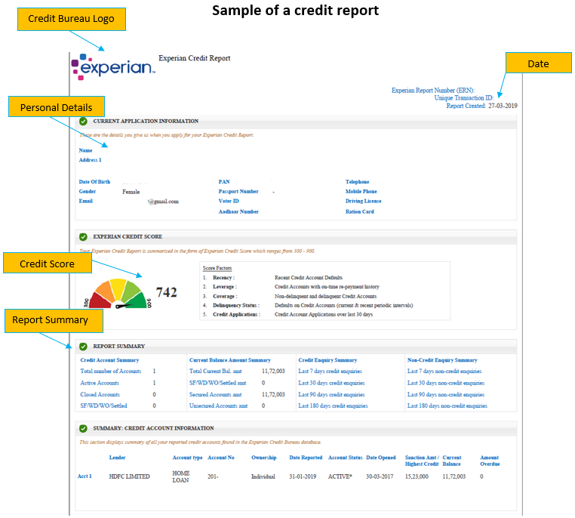Click the Closed Accounts row label

[100, 394]
